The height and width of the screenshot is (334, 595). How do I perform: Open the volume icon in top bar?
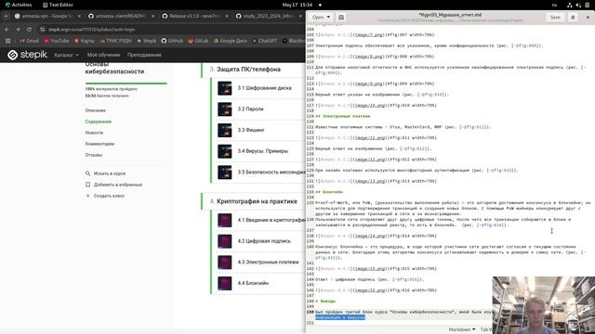[578, 5]
